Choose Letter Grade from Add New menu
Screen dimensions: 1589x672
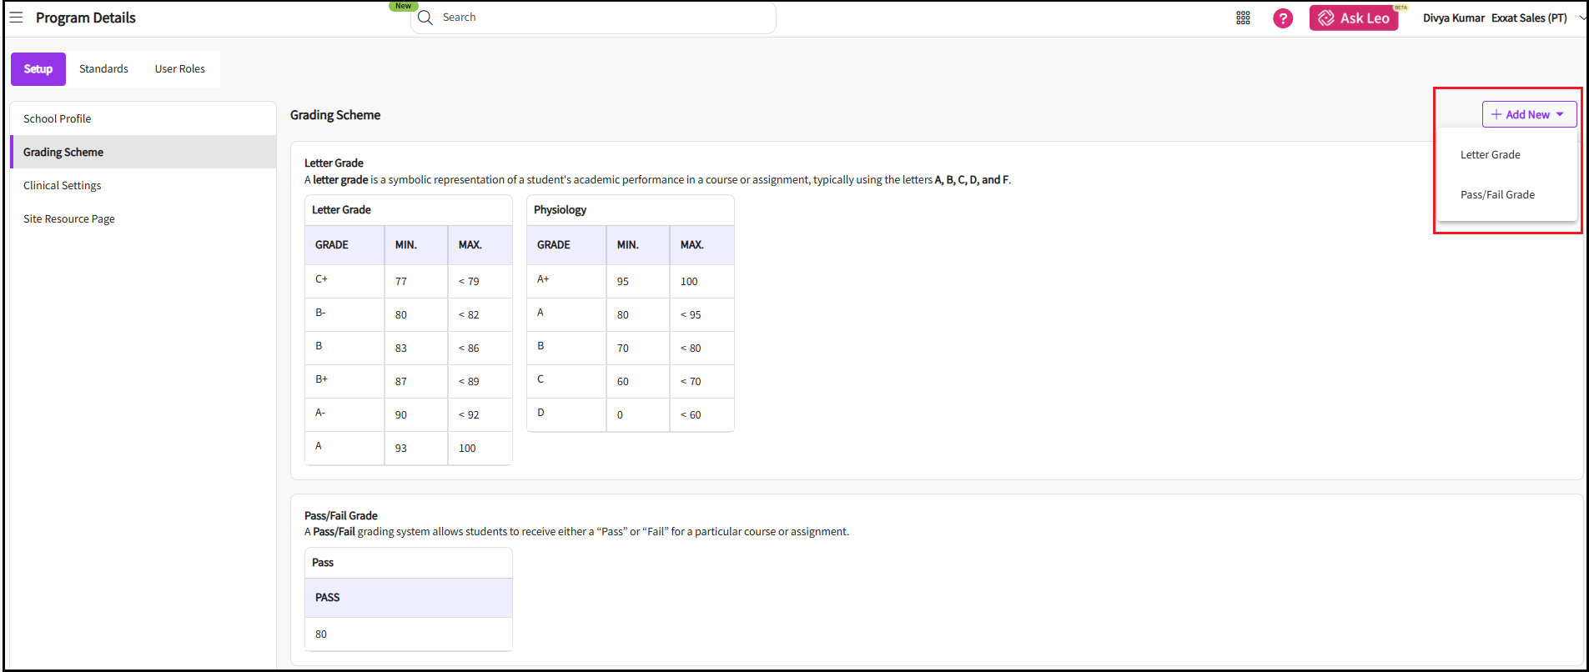pyautogui.click(x=1490, y=154)
